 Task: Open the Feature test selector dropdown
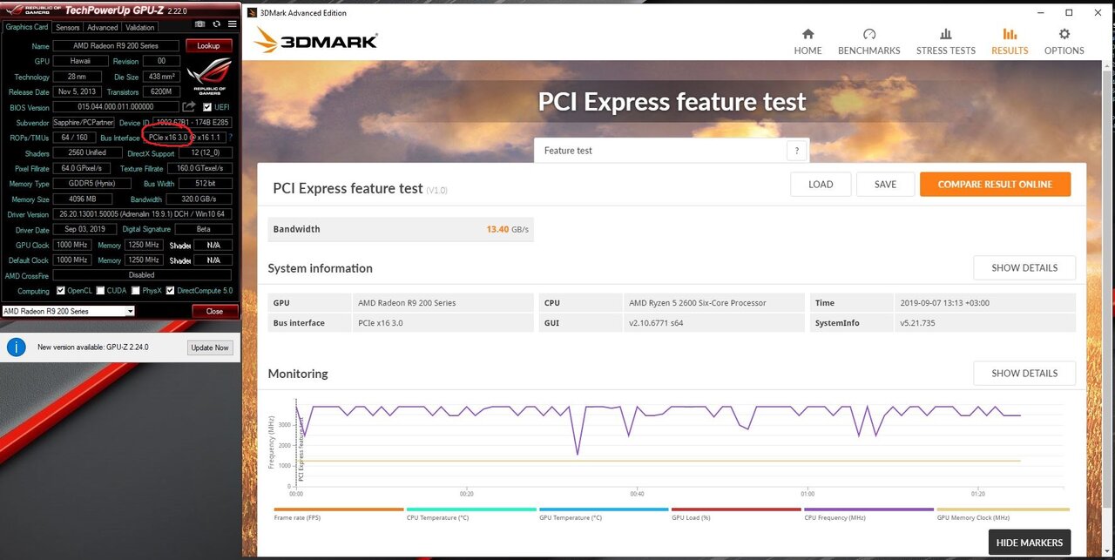[x=662, y=151]
